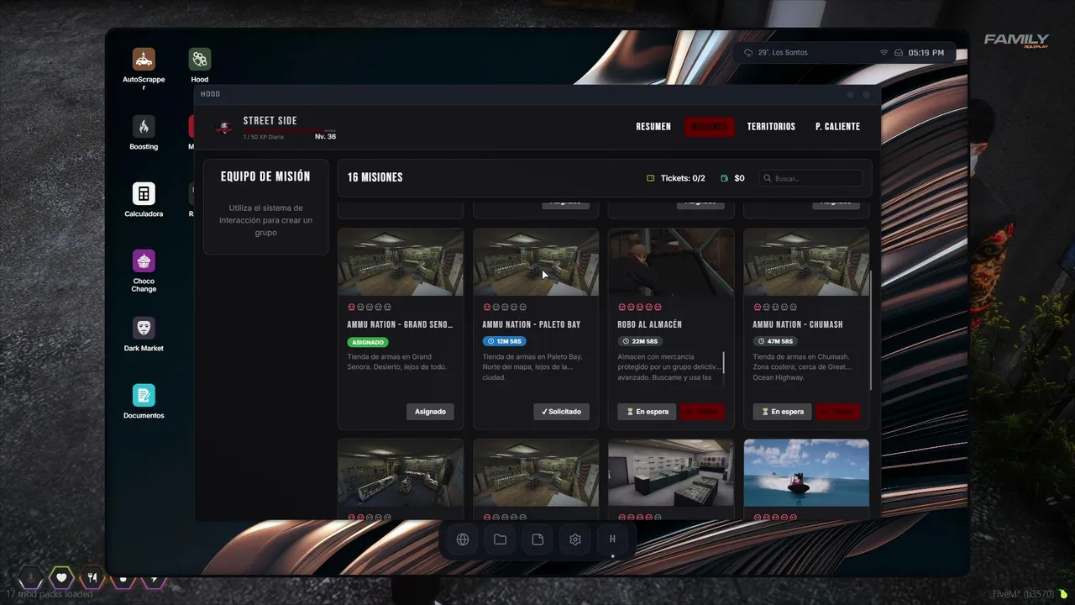Select the H Hood icon in the dock
1075x605 pixels.
(612, 539)
